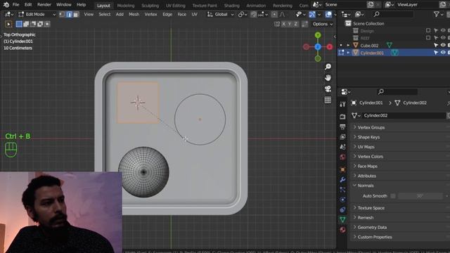The image size is (450, 253).
Task: Open the Material properties tab icon
Action: point(342,230)
